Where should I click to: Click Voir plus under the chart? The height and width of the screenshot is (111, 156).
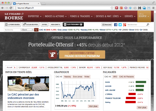tap(93, 106)
